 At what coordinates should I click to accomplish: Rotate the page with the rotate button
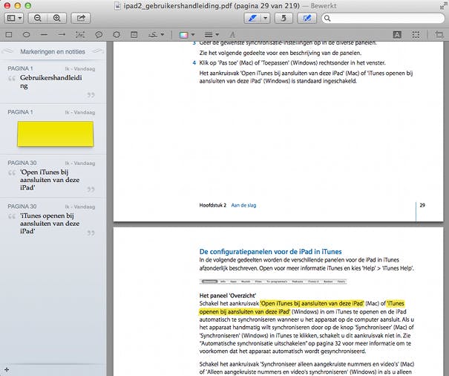(x=284, y=19)
